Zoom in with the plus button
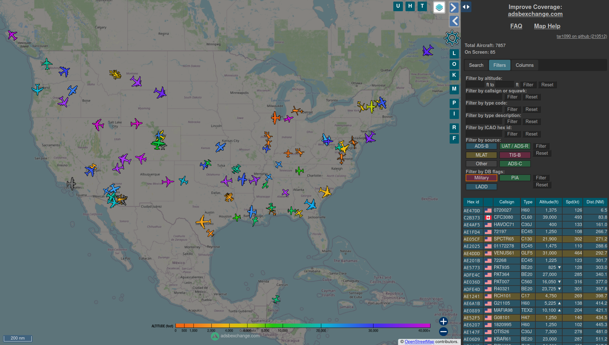 pos(443,321)
